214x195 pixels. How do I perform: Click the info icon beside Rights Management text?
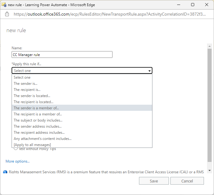(x=5, y=172)
